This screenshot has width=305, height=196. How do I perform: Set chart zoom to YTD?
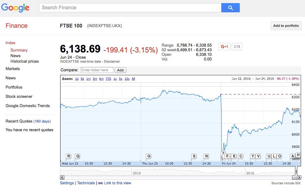[x=108, y=79]
